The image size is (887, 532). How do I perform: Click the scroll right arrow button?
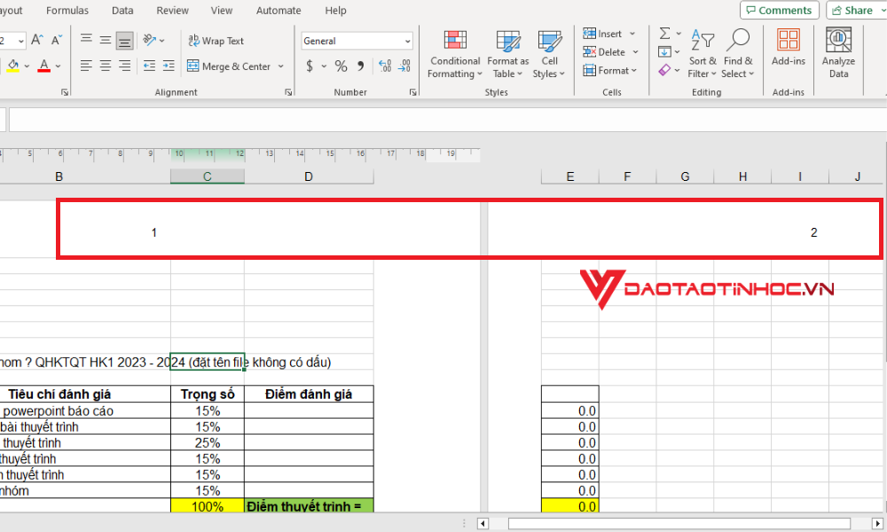[877, 523]
